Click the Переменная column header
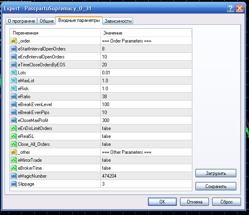Screen dimensions: 249x215 click(55, 33)
